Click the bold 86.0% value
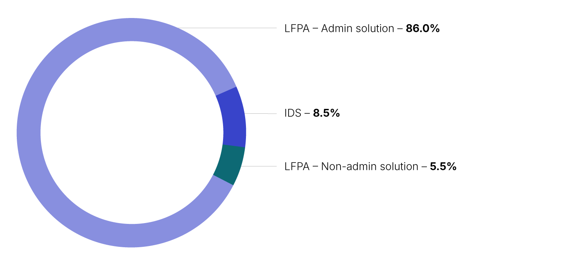 coord(422,29)
